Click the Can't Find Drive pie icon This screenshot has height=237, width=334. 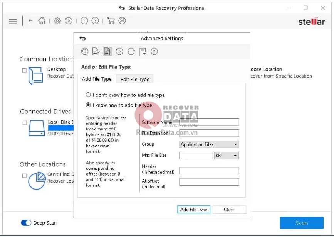point(37,181)
